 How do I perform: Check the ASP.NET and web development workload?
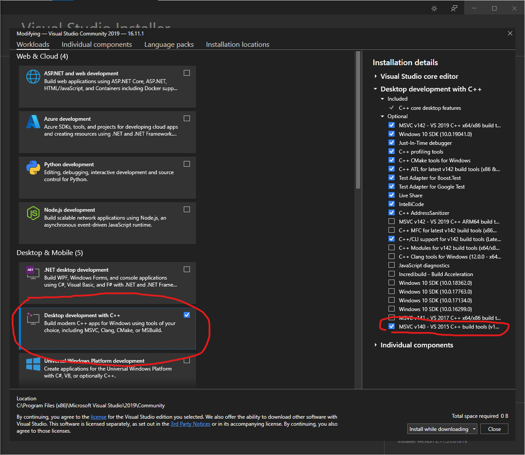[187, 73]
